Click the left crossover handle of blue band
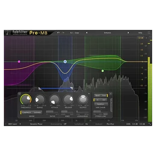 click(x=40, y=88)
